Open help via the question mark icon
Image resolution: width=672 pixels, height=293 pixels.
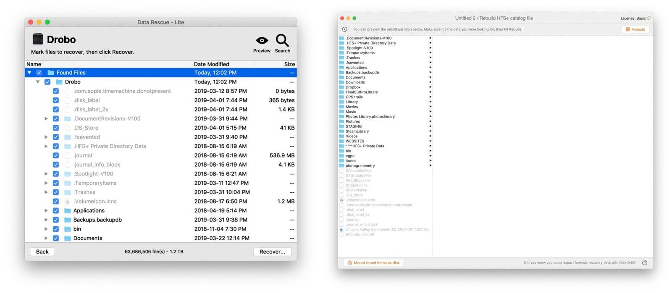tap(645, 263)
